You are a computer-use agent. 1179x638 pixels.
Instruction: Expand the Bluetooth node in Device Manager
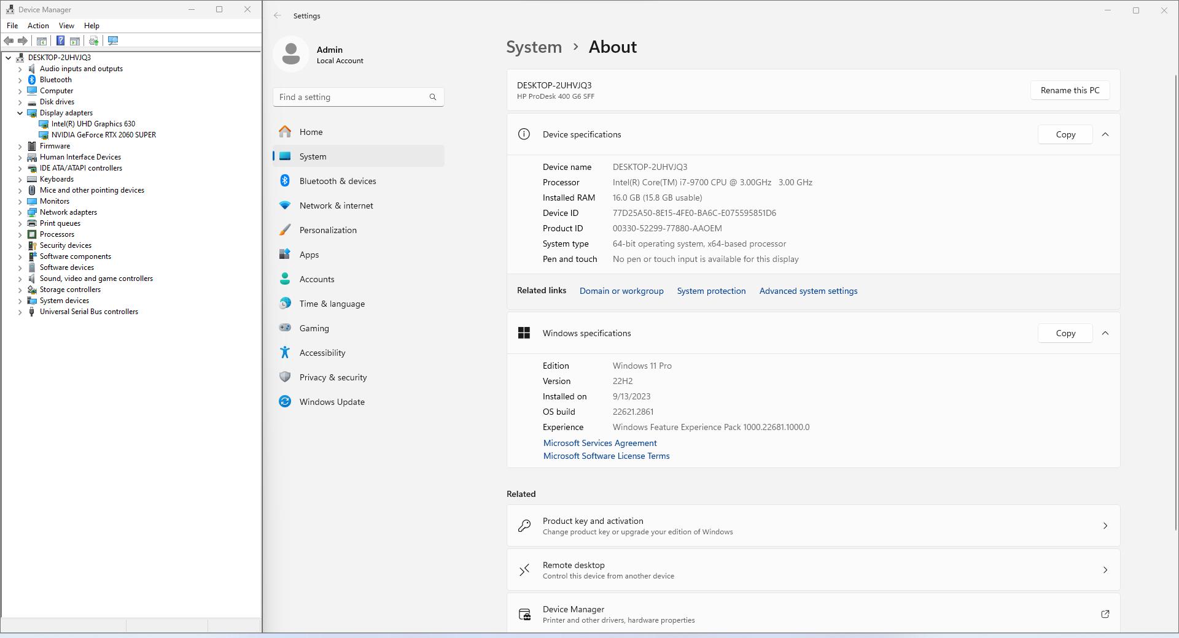tap(20, 80)
